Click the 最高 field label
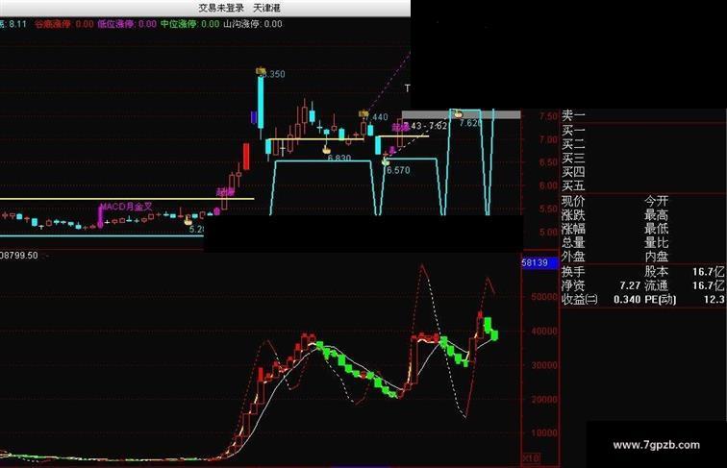 click(x=657, y=215)
